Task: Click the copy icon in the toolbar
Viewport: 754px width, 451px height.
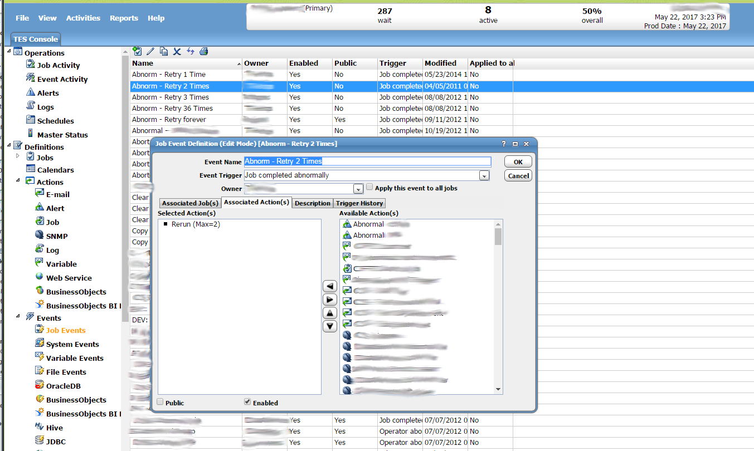Action: [x=164, y=51]
